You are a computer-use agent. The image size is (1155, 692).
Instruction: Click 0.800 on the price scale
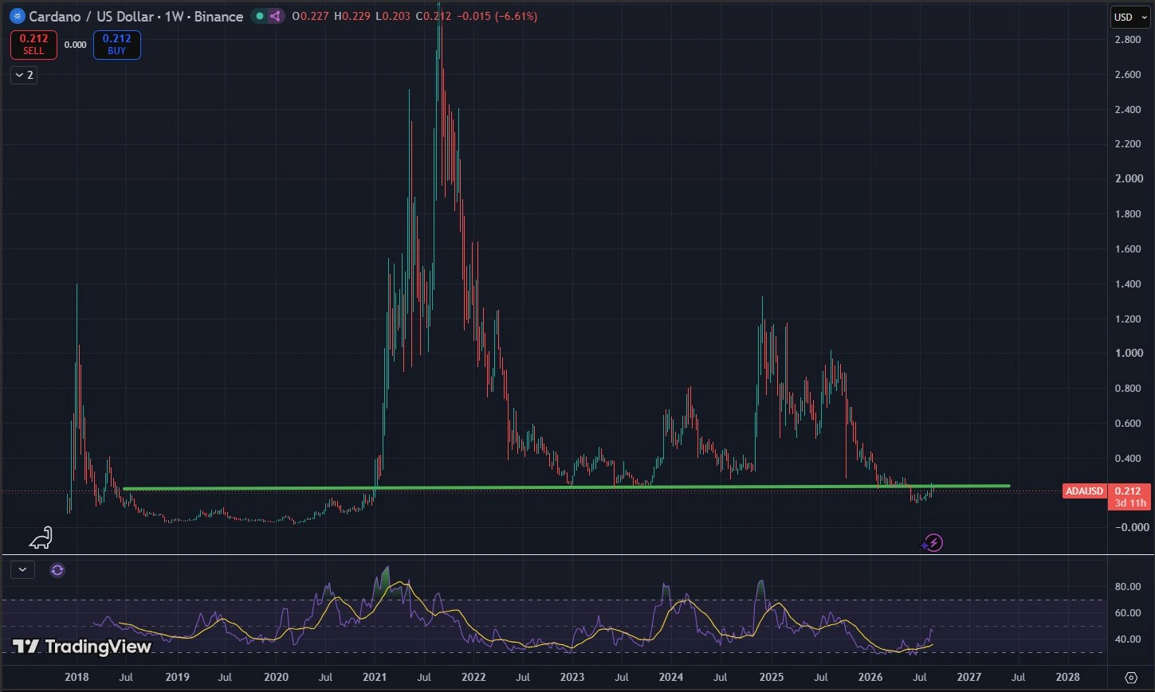point(1127,389)
